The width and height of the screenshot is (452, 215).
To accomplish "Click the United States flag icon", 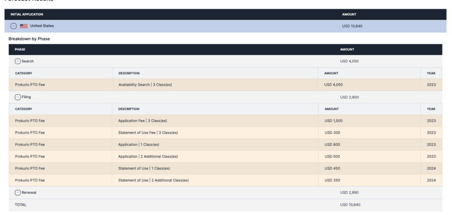I will 24,26.
